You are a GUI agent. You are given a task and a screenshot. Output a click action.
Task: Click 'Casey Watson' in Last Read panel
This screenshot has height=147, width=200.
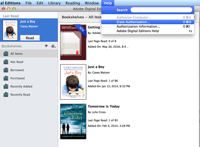(x=29, y=26)
